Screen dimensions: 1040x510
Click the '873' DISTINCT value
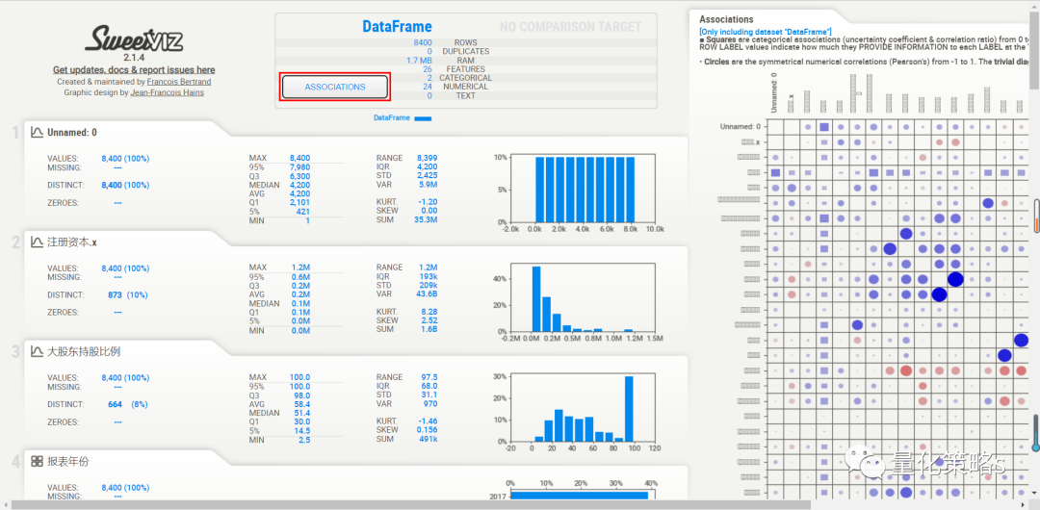point(115,294)
